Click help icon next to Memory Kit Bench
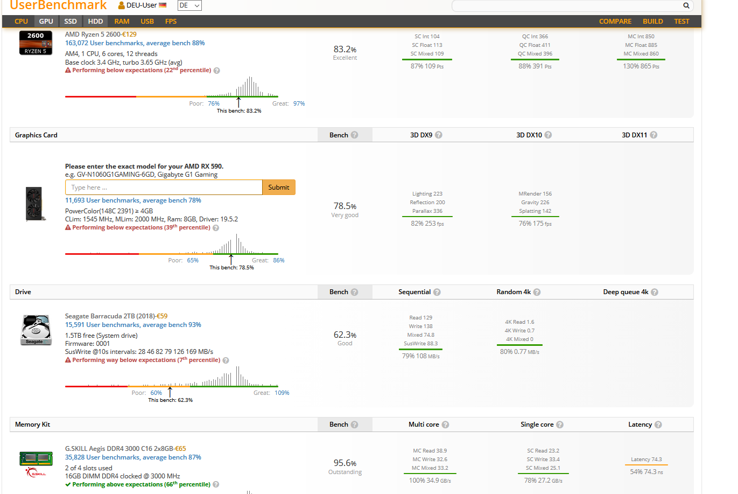This screenshot has height=494, width=738. (354, 425)
